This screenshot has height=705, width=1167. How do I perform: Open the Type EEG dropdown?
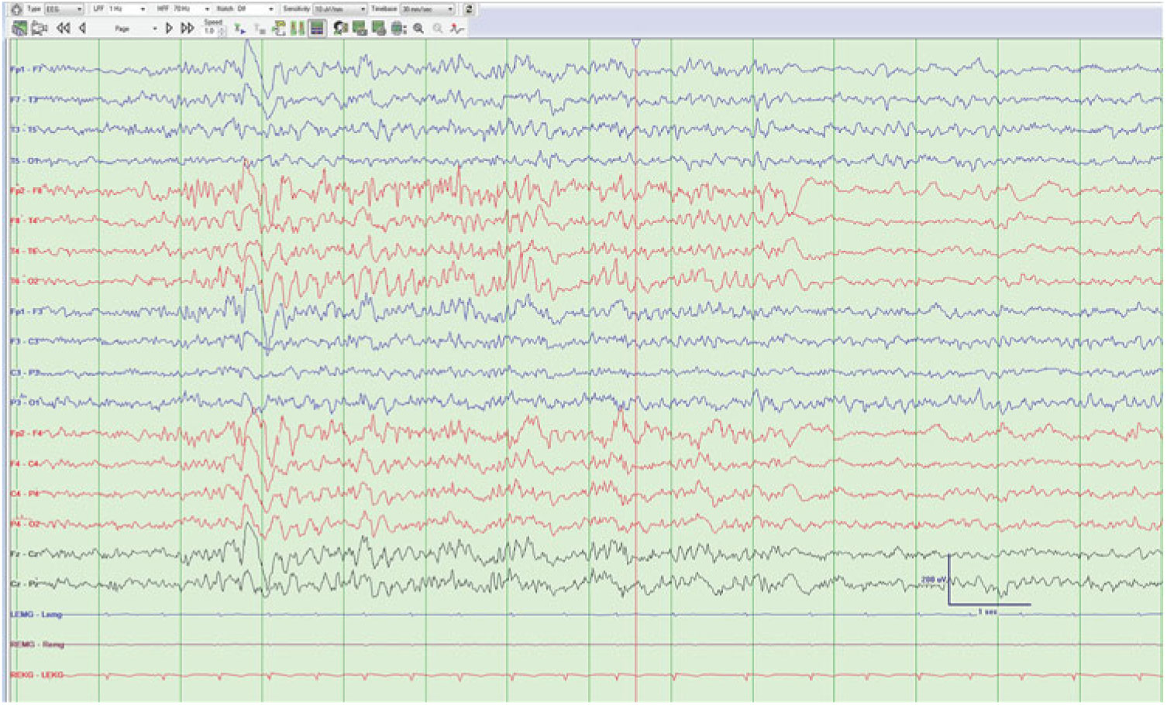point(64,9)
